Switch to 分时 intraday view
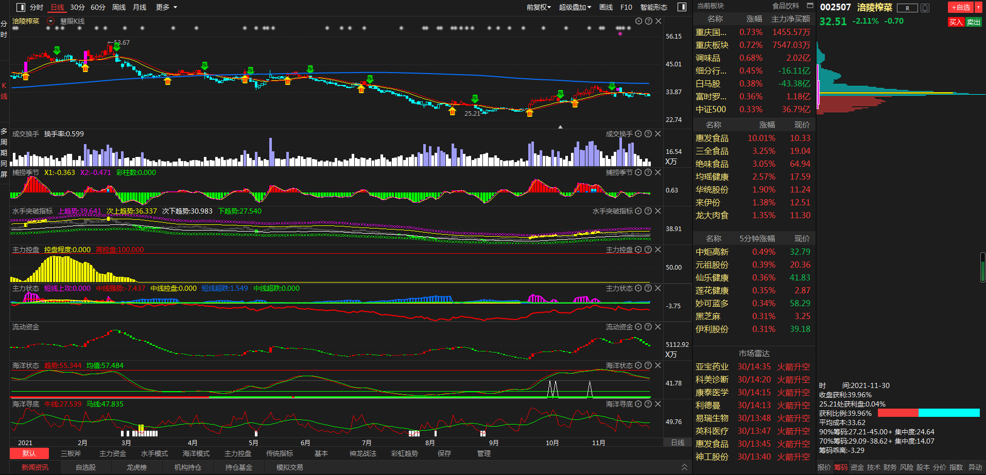The image size is (986, 475). pos(36,7)
